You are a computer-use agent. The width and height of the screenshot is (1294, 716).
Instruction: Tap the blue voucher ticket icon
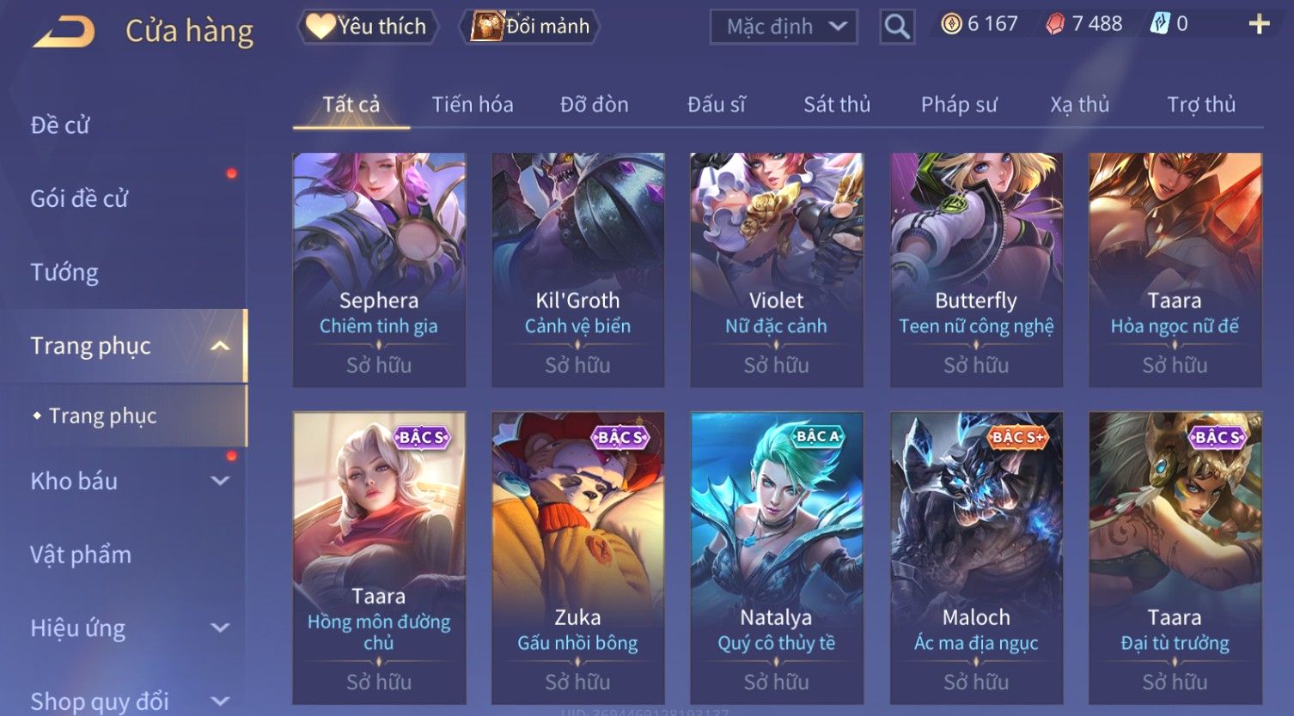point(1159,24)
